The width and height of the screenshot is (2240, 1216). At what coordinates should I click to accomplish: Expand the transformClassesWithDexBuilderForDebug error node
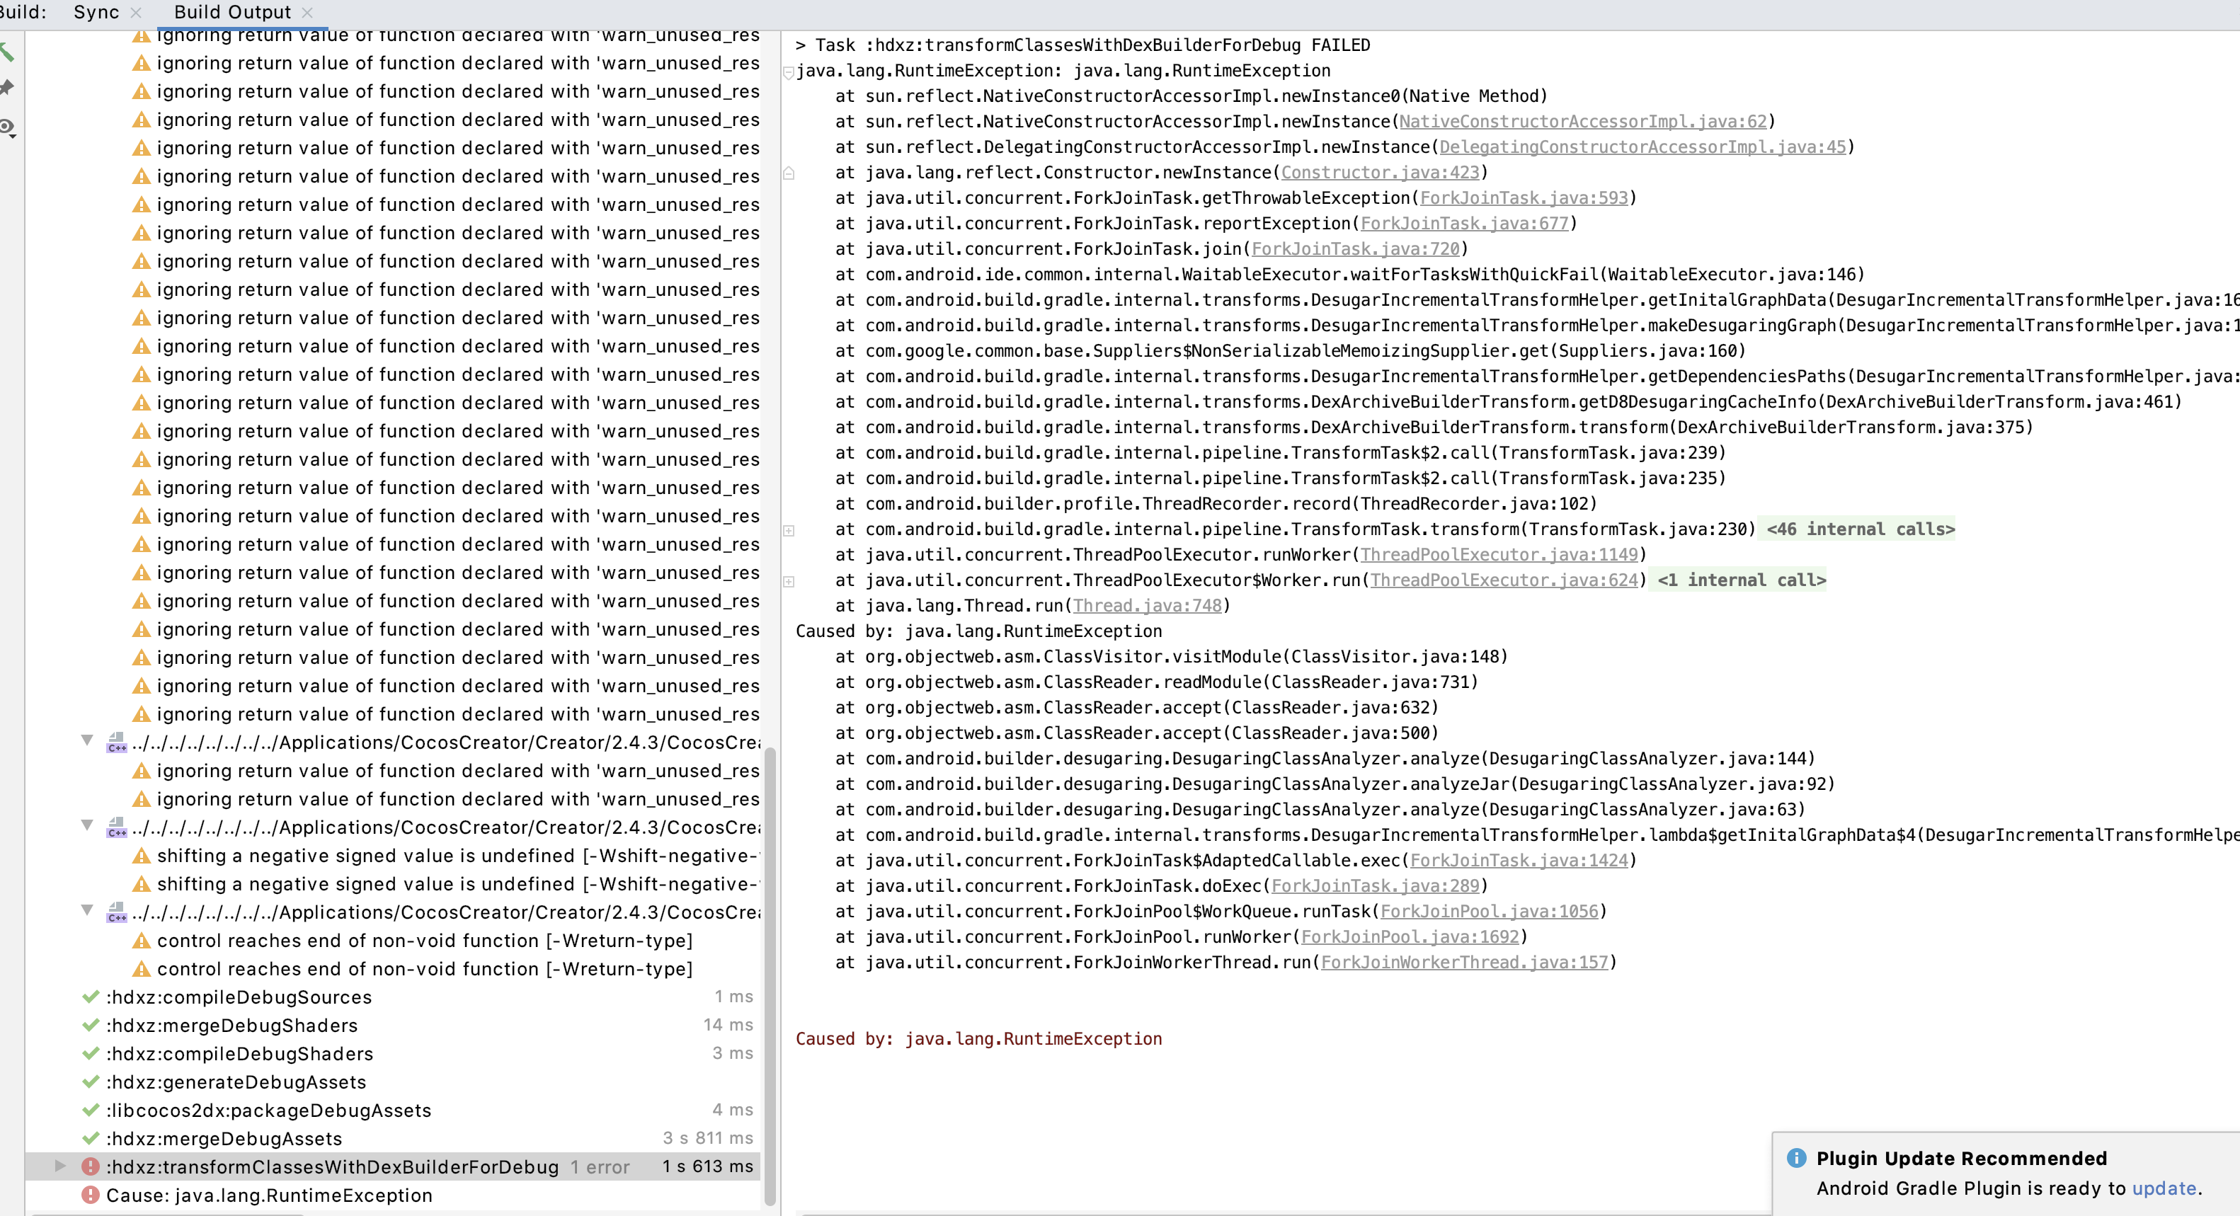pos(60,1166)
